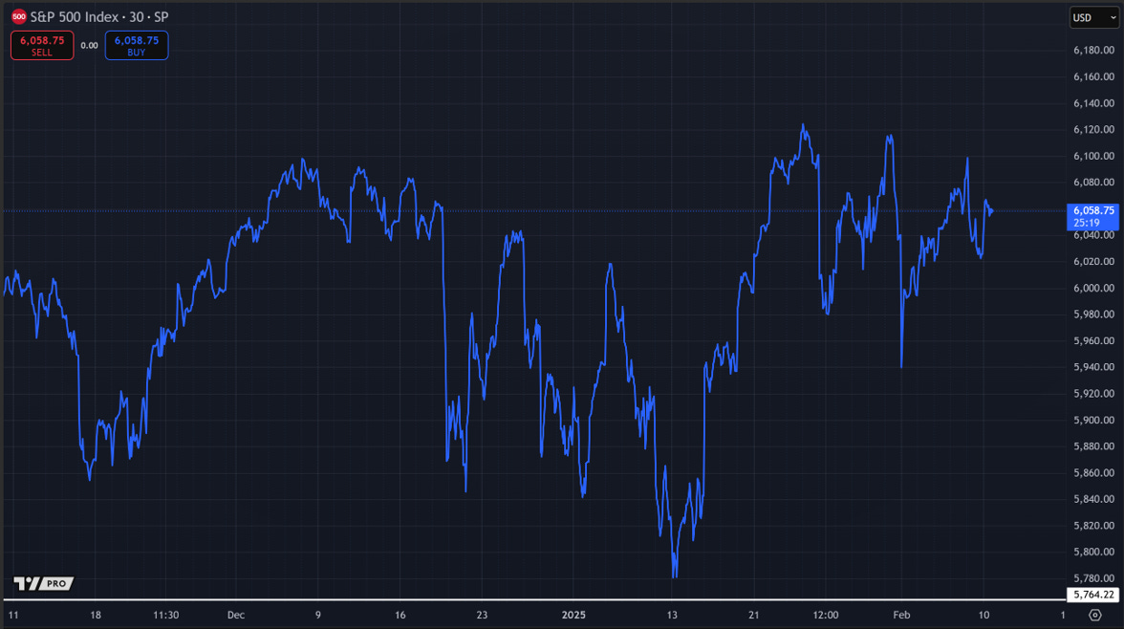Click the '21' date label on time axis

tap(753, 615)
